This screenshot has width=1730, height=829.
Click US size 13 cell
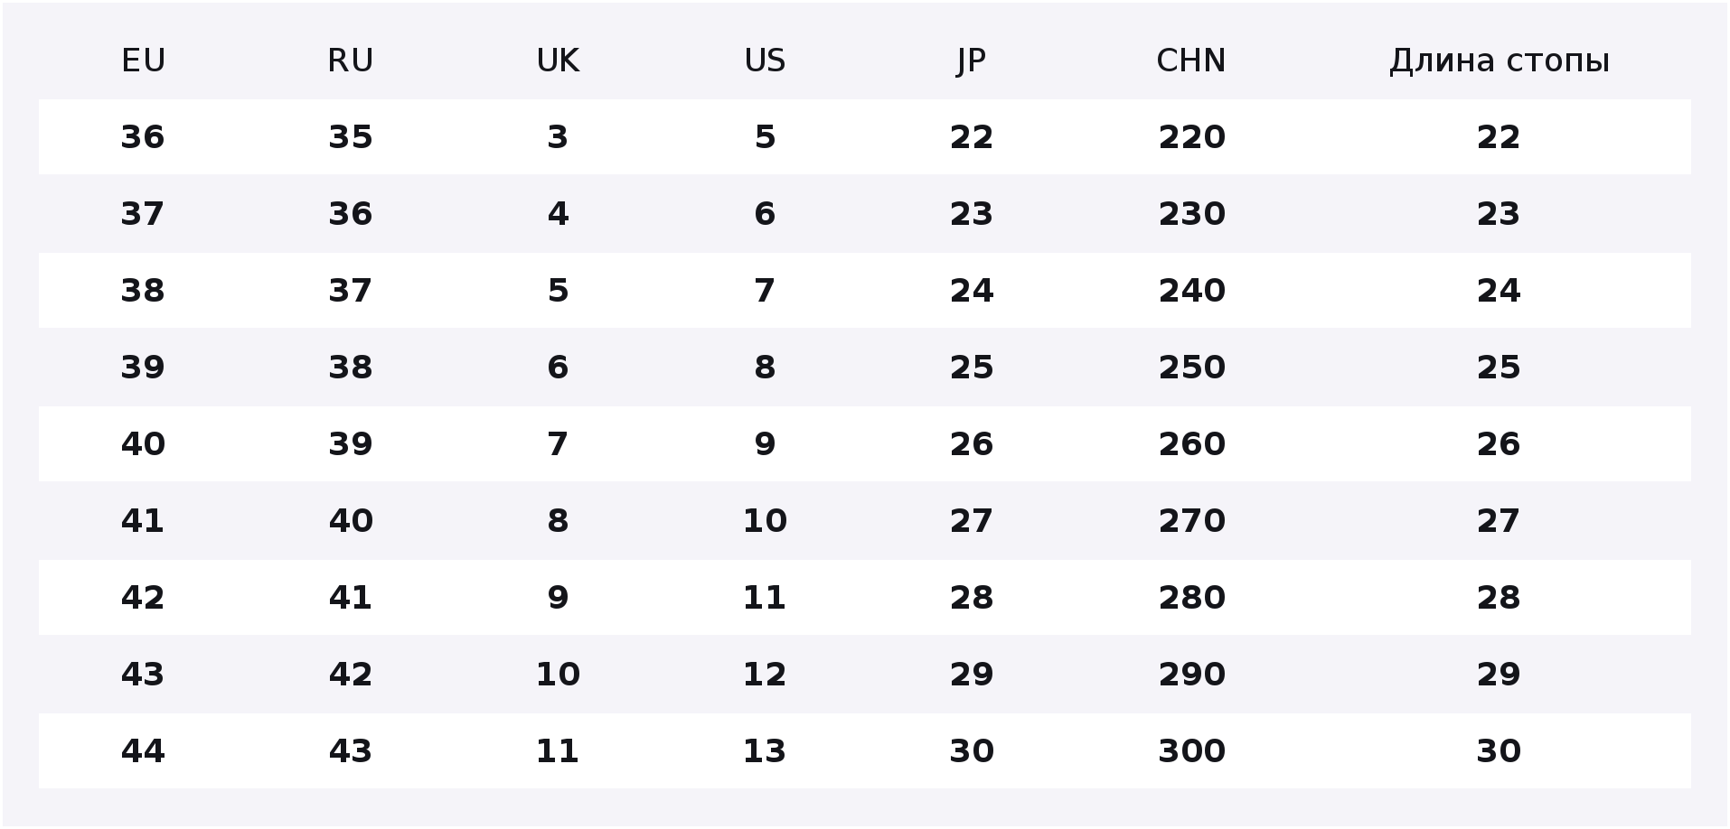pos(765,751)
